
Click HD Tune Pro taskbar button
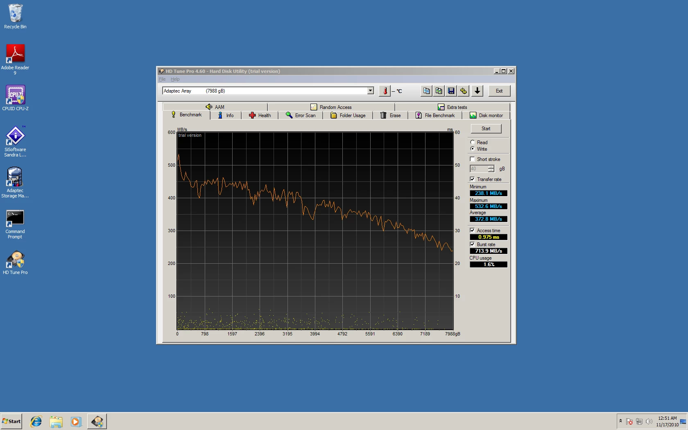pyautogui.click(x=97, y=421)
